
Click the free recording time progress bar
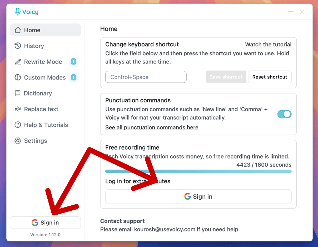pyautogui.click(x=198, y=171)
